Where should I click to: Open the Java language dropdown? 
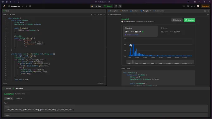click(5, 15)
